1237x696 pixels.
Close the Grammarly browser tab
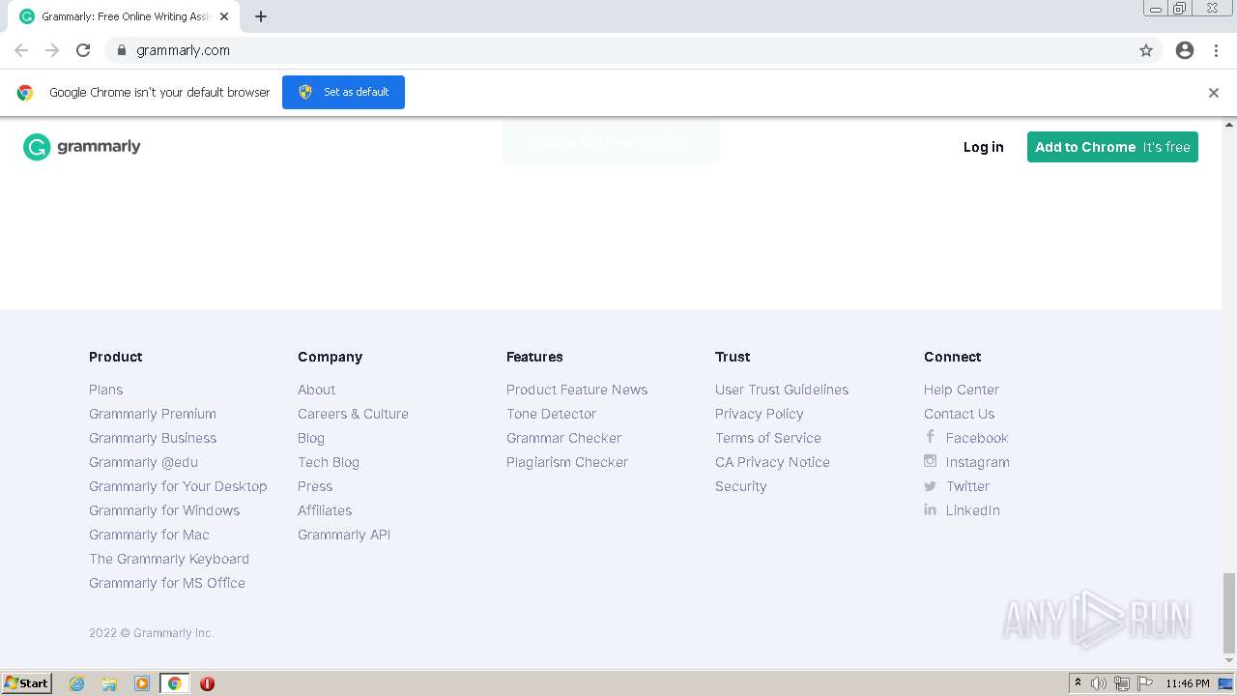[x=224, y=16]
